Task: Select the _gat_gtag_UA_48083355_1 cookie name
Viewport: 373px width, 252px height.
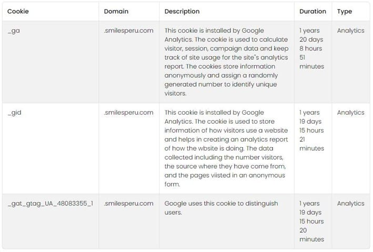Action: [x=51, y=204]
